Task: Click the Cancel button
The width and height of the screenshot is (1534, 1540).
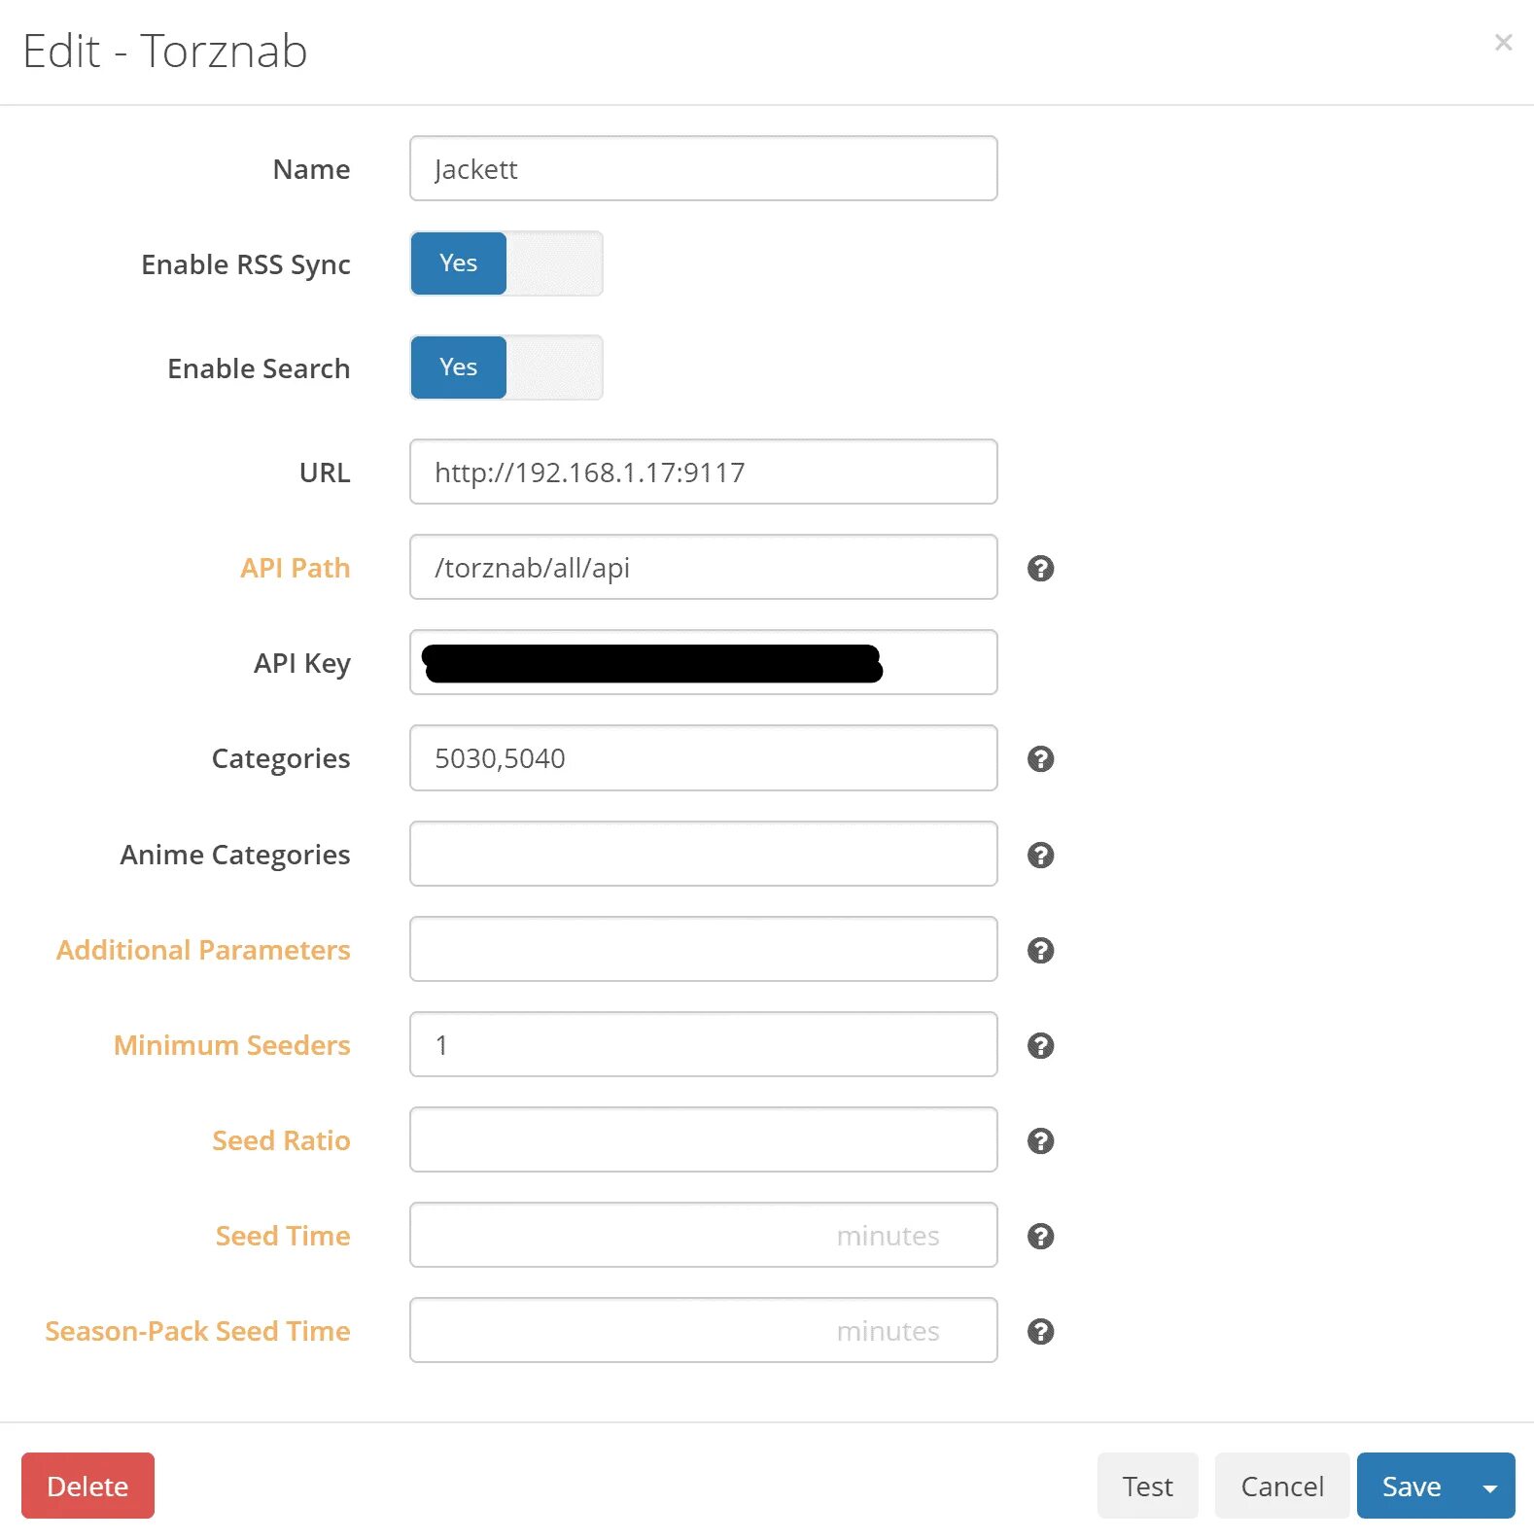Action: click(x=1281, y=1486)
